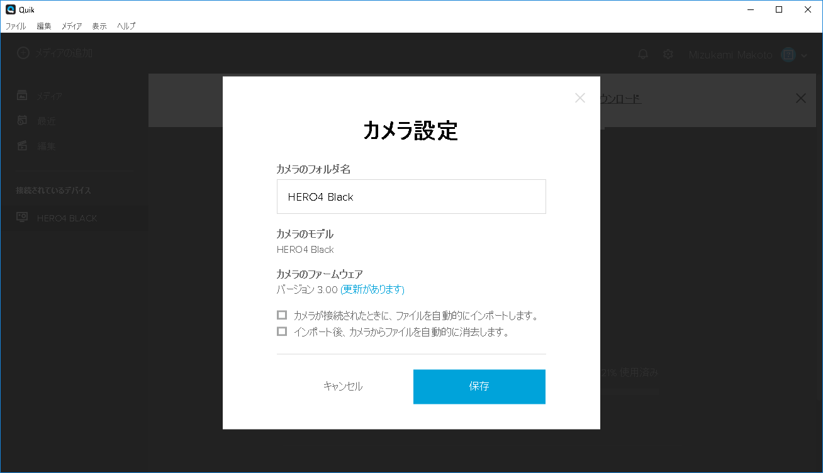Open the settings gear icon
The image size is (823, 473).
click(668, 55)
